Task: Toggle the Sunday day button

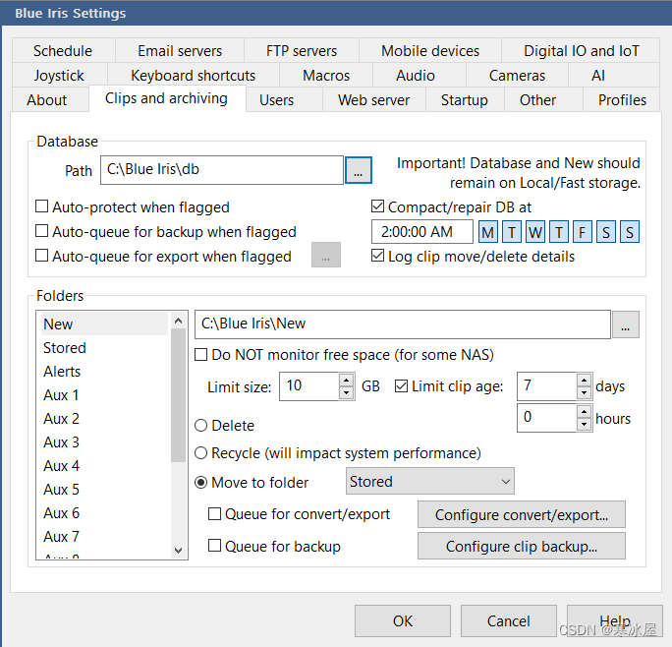Action: click(x=630, y=232)
